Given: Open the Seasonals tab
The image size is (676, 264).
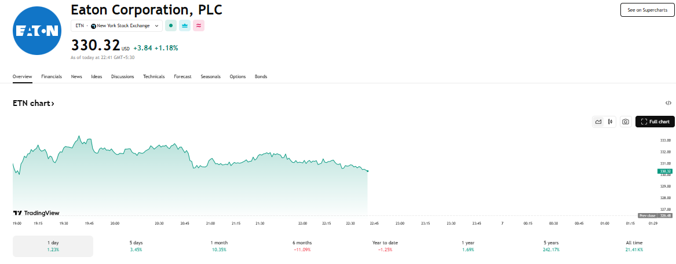Looking at the screenshot, I should [210, 76].
